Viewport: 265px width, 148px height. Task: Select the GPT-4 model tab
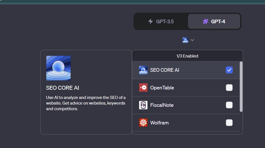click(x=214, y=21)
